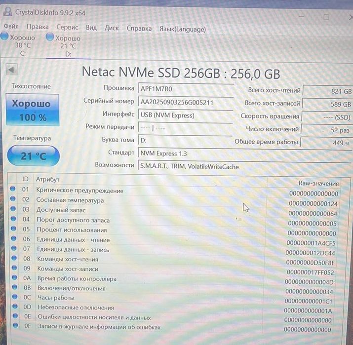This screenshot has height=345, width=353.
Task: Open the Правка menu
Action: click(38, 27)
